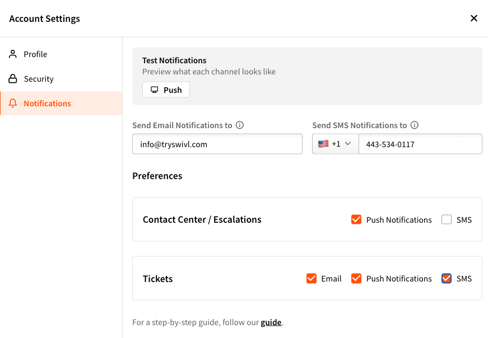Uncheck Email for Tickets
Screen dimensions: 488x338
(312, 278)
